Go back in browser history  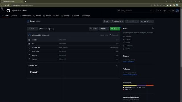[2, 5]
